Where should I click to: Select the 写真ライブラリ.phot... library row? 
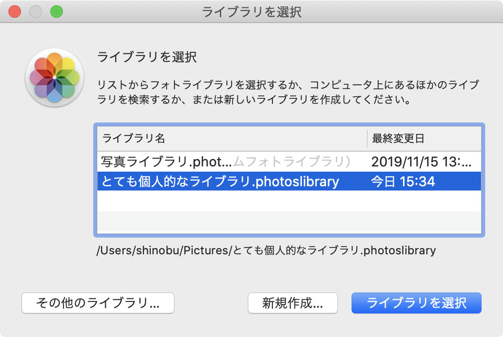tap(289, 162)
